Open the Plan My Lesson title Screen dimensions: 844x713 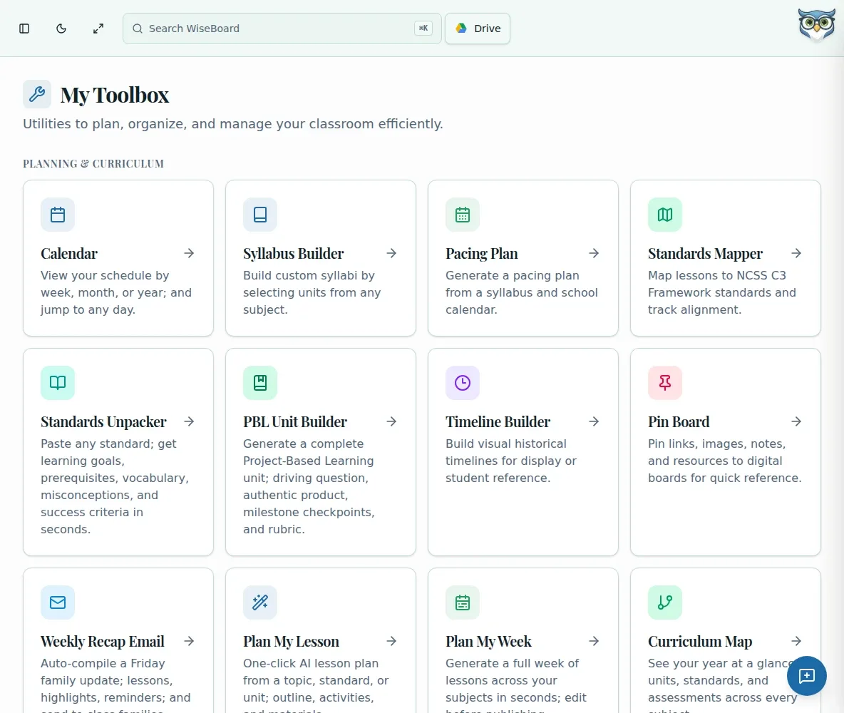point(292,642)
